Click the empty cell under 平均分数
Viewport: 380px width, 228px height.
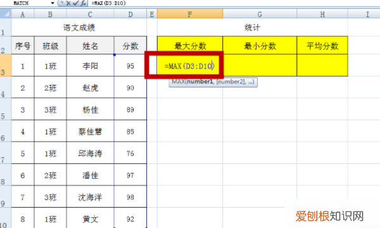click(x=322, y=65)
